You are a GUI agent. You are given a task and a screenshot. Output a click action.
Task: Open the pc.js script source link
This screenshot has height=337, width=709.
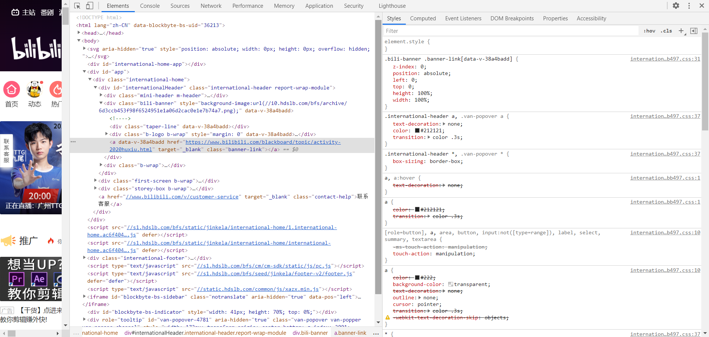[264, 266]
